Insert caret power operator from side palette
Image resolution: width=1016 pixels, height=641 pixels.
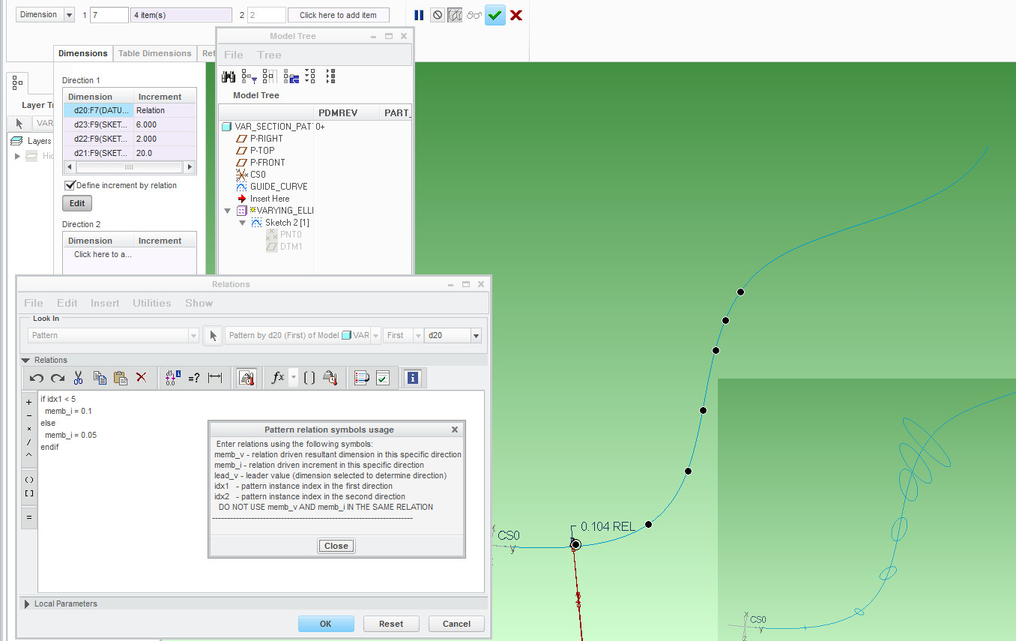coord(29,454)
